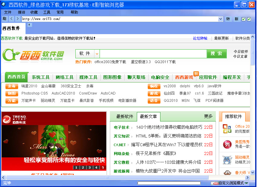The height and width of the screenshot is (187, 257).
Task: Click the site search text box
Action: [x=153, y=54]
